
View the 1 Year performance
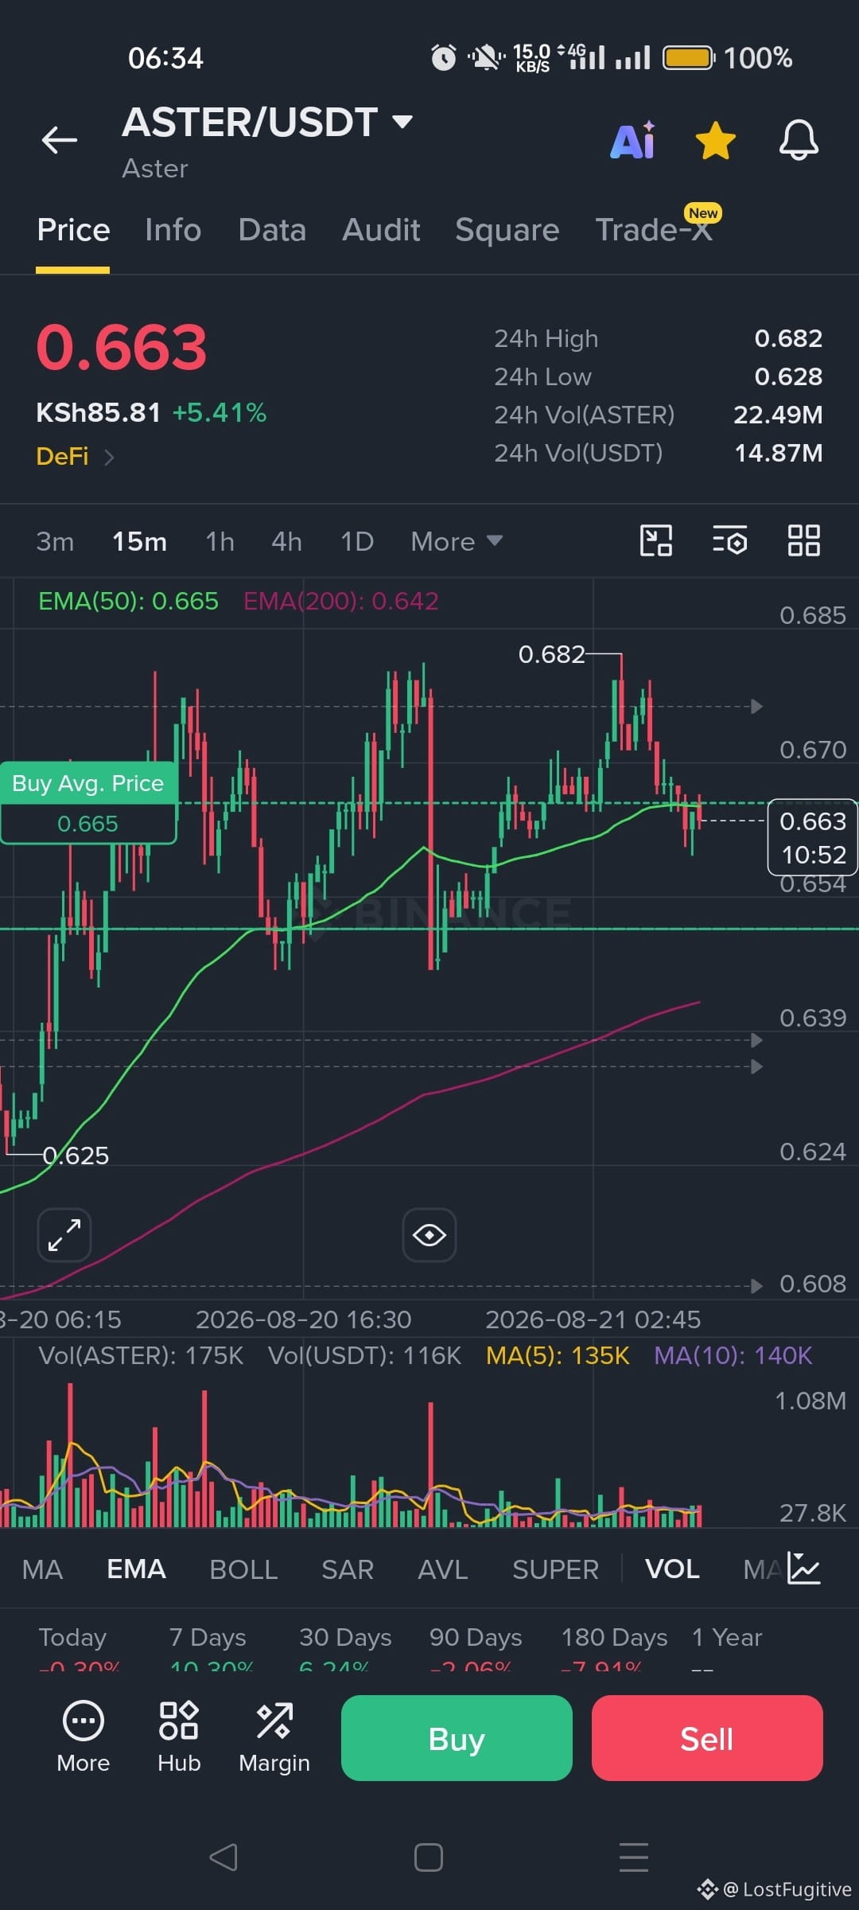tap(727, 1650)
